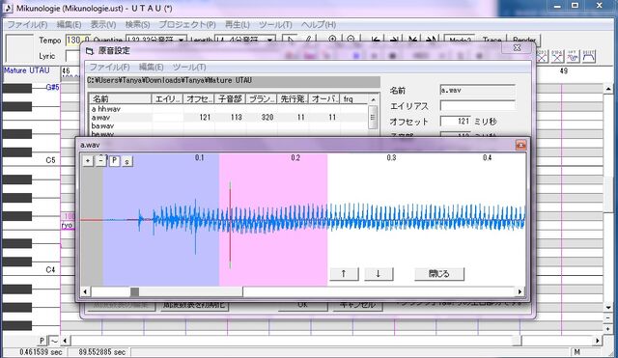The width and height of the screenshot is (618, 358).
Task: Click the plus zoom button in a.wav window
Action: [88, 161]
